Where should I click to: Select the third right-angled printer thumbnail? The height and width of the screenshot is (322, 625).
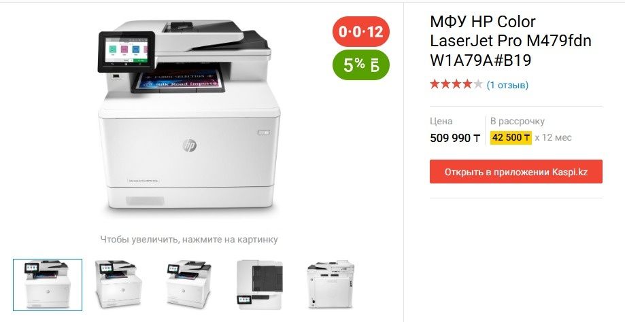point(188,284)
